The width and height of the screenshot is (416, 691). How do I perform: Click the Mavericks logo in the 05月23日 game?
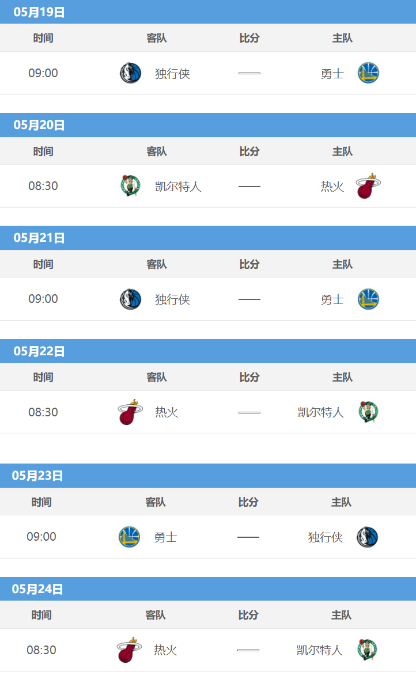pyautogui.click(x=367, y=537)
